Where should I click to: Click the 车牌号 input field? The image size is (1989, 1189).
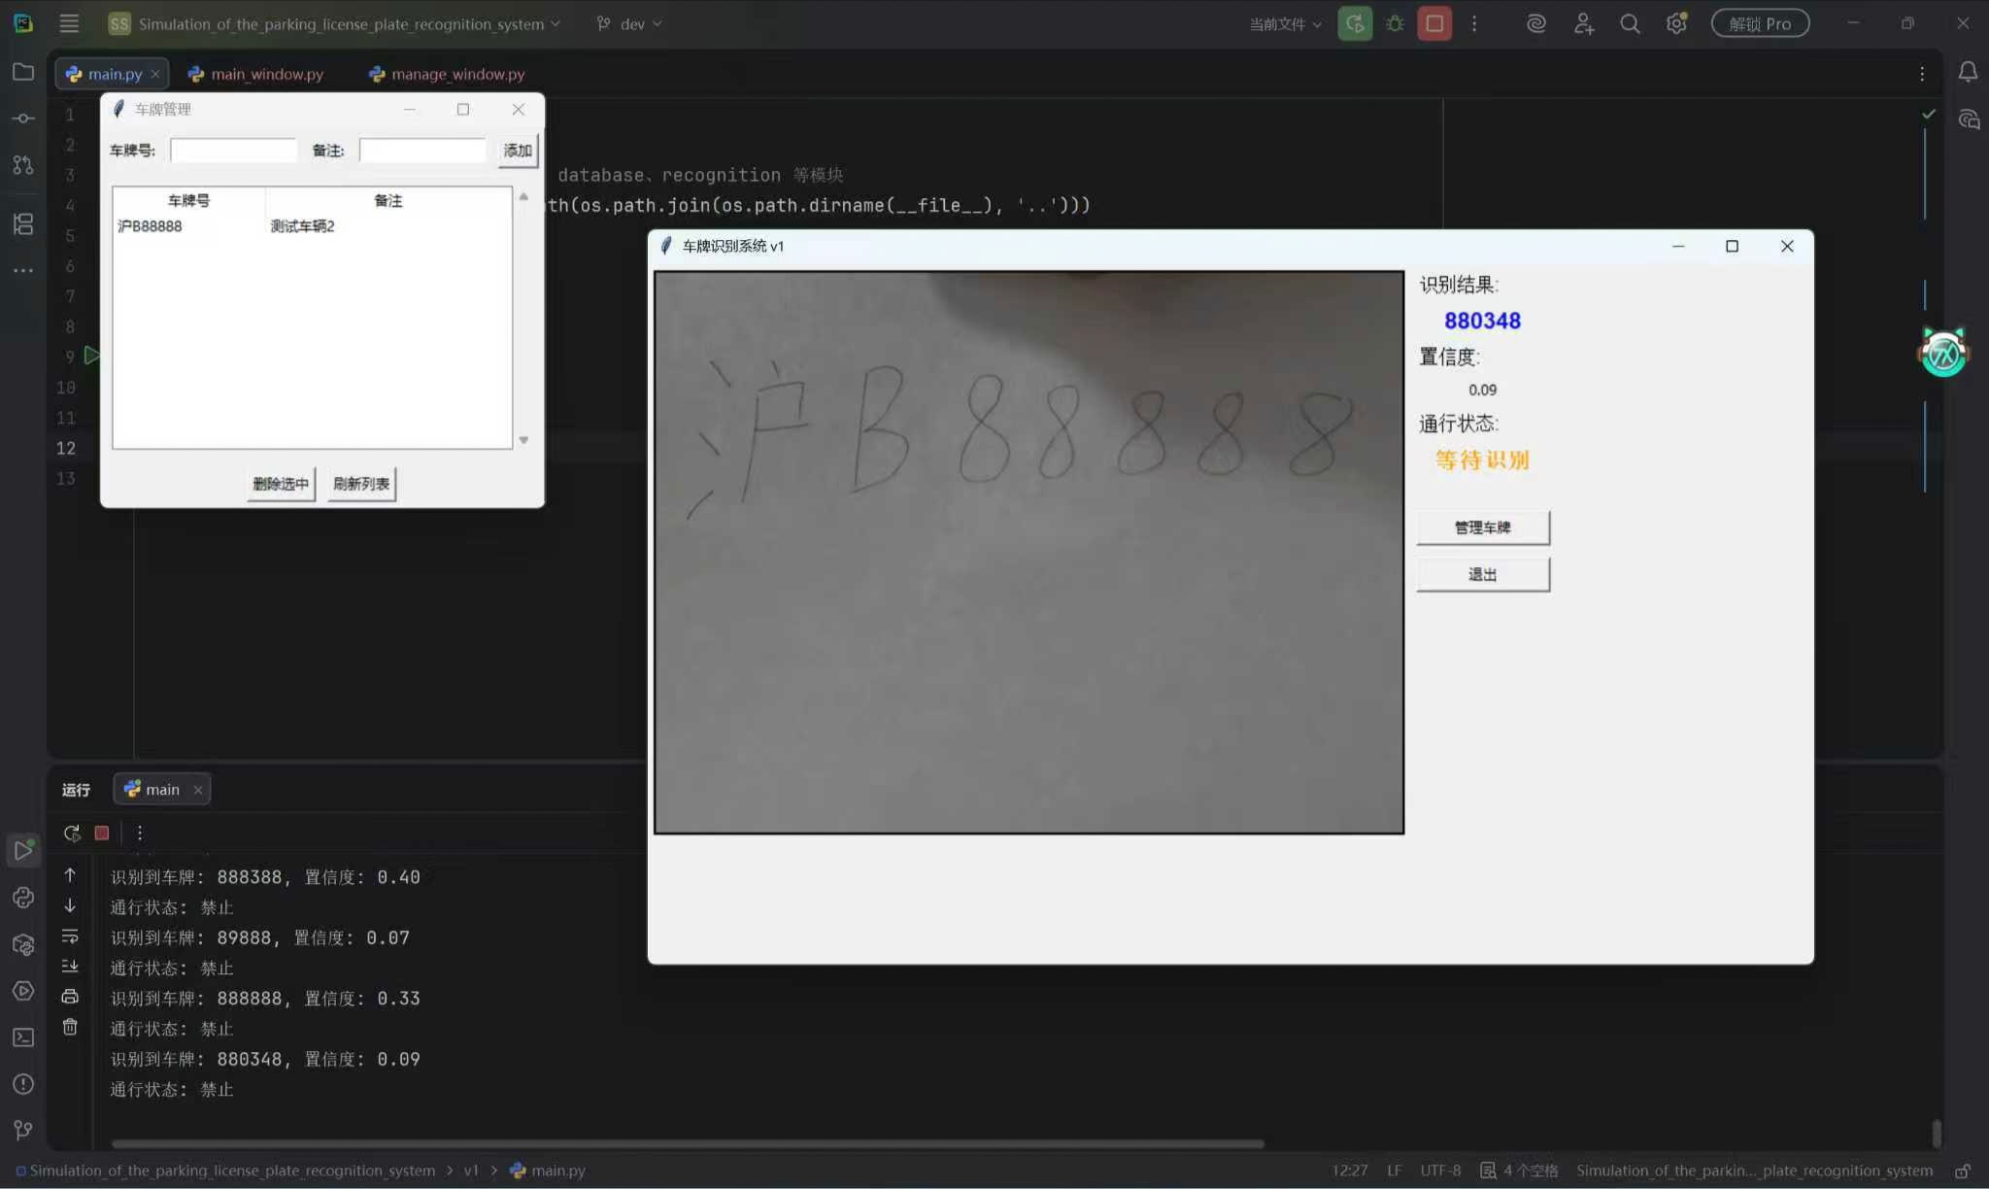tap(233, 151)
